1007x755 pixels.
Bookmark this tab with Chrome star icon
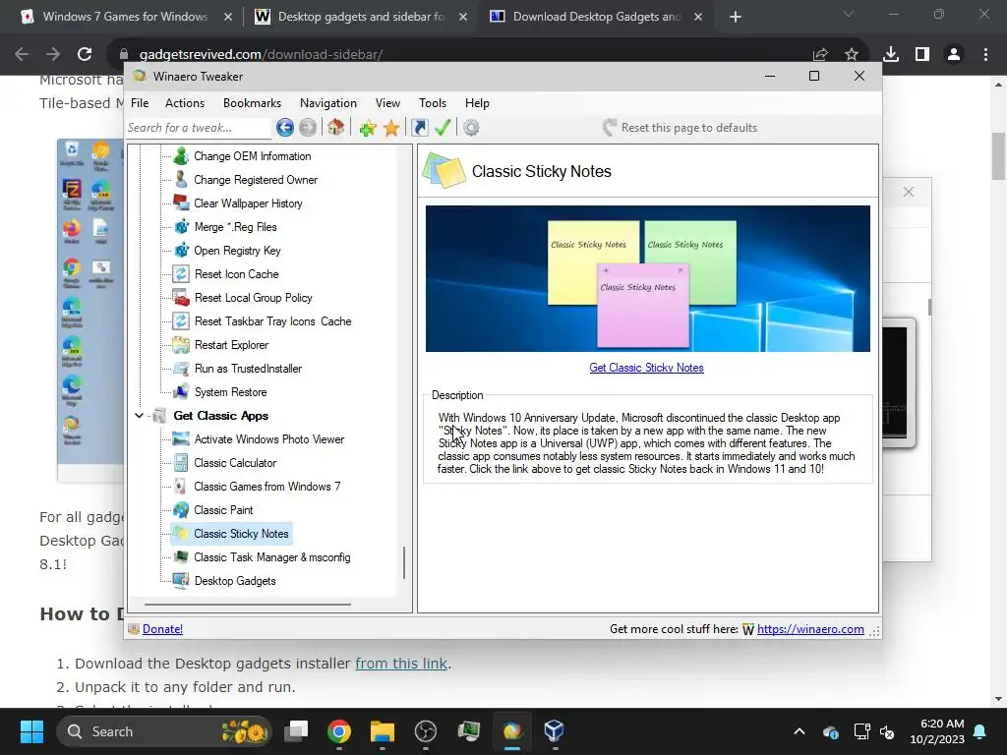(x=852, y=55)
